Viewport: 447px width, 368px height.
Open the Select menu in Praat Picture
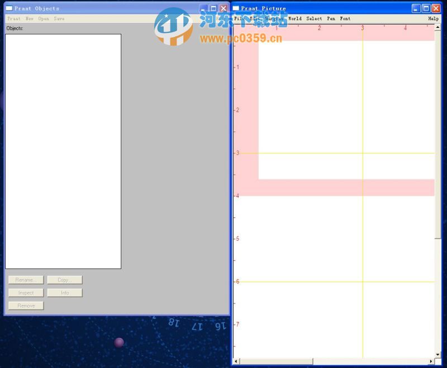[314, 18]
